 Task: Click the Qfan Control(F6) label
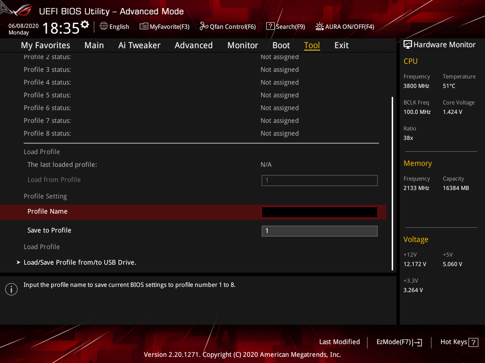click(x=233, y=27)
